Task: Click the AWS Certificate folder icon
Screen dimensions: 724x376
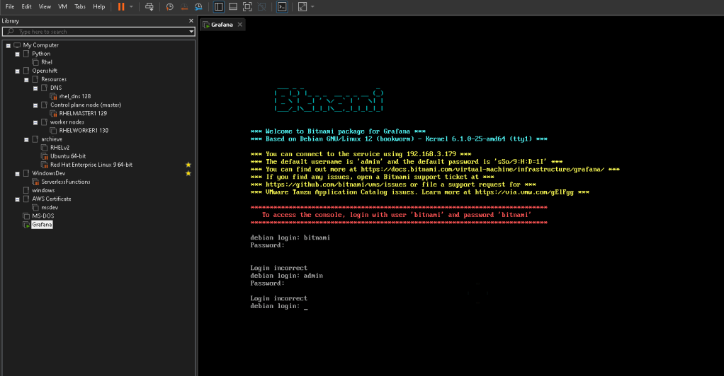Action: click(x=26, y=199)
